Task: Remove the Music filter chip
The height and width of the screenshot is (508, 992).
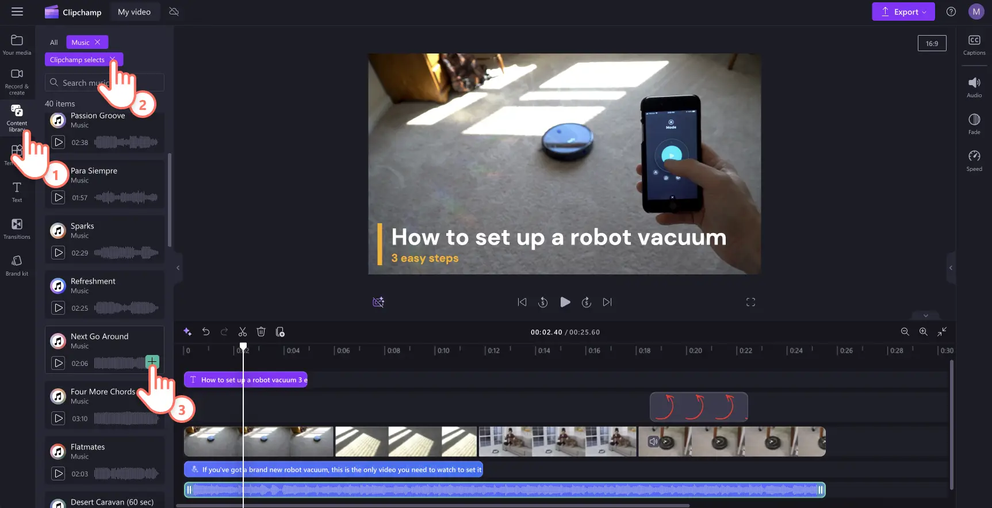Action: click(98, 42)
